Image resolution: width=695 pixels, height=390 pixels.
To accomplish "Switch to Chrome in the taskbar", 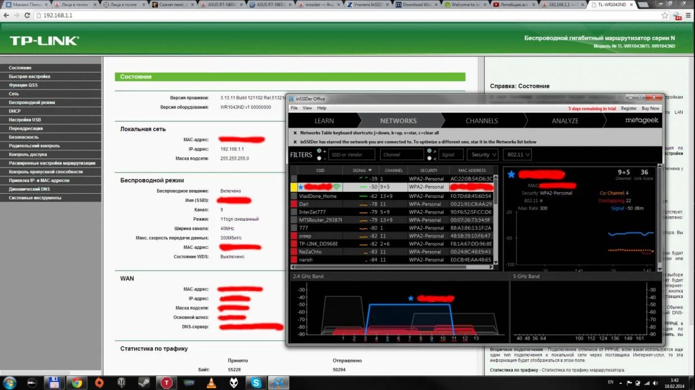I will [77, 383].
